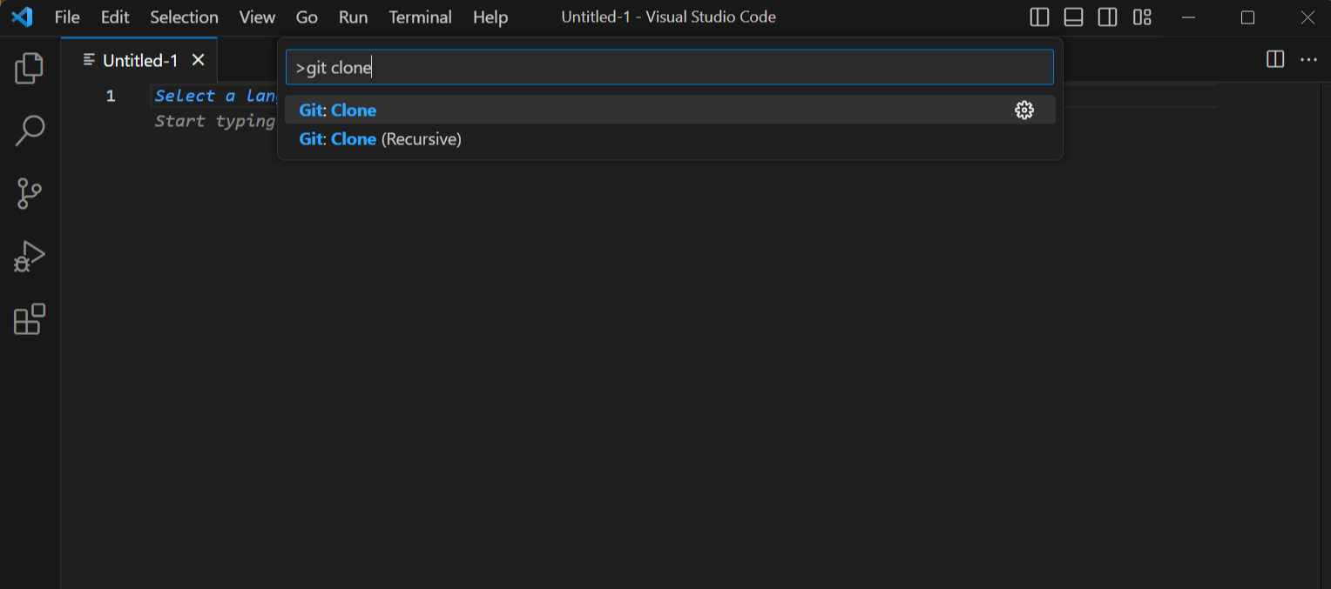Open the Help menu

click(490, 17)
